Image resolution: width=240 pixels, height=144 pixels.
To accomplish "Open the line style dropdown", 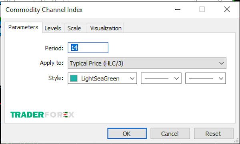I will point(161,78).
